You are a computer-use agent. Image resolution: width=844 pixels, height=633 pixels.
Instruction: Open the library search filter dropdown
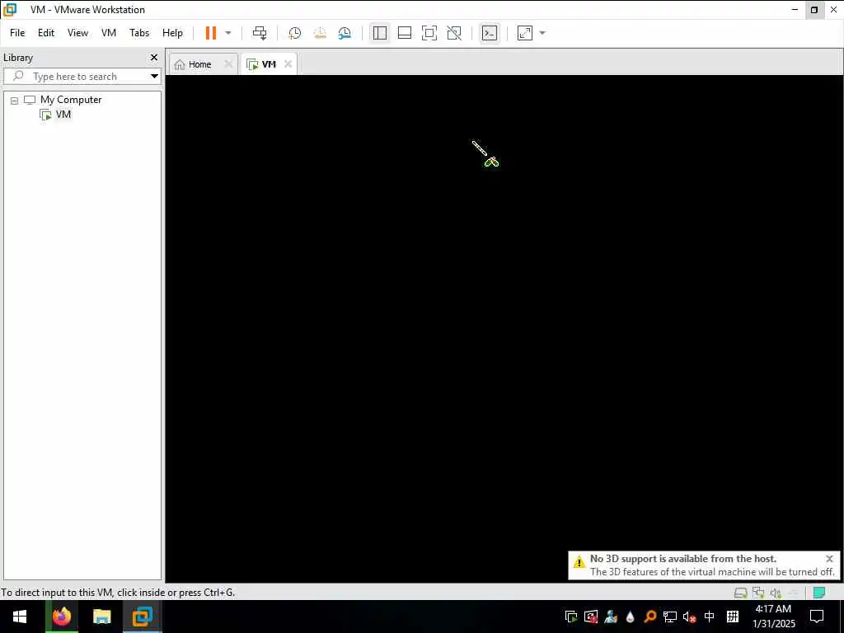click(x=154, y=76)
